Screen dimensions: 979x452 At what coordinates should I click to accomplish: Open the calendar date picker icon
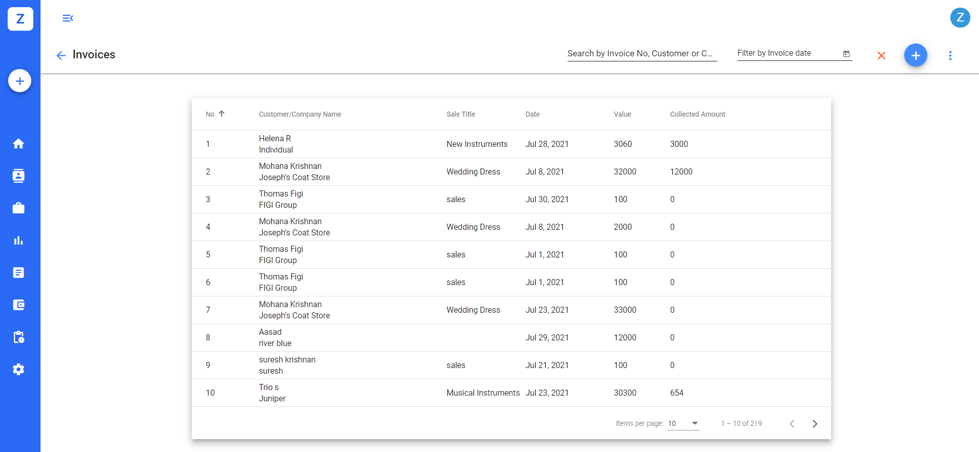click(846, 54)
